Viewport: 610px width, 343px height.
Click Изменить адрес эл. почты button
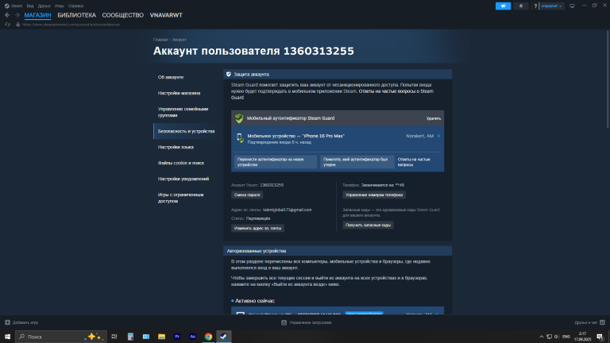[257, 228]
